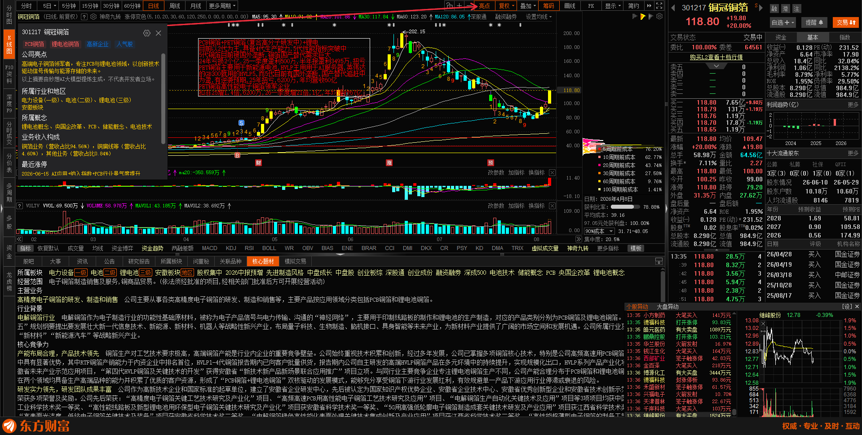The width and height of the screenshot is (862, 435).
Task: Switch to the 周线 weekly chart tab
Action: [175, 6]
